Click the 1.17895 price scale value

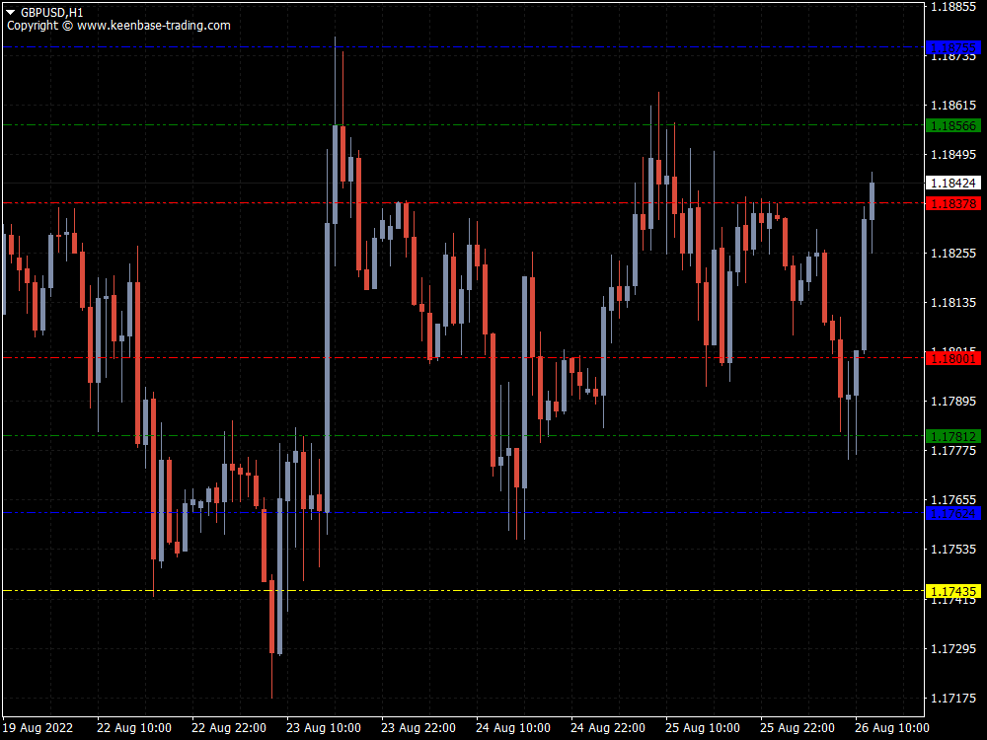point(953,402)
